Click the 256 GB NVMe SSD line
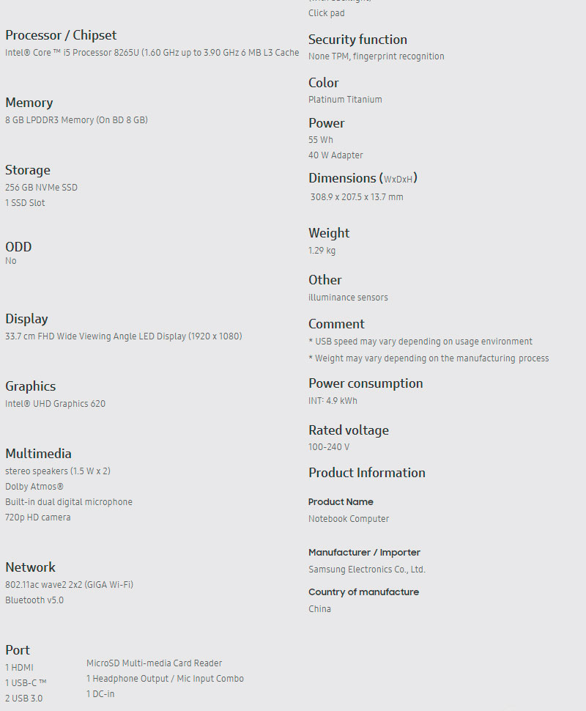 (41, 188)
